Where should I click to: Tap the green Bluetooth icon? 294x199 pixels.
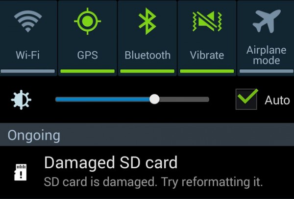click(x=147, y=21)
